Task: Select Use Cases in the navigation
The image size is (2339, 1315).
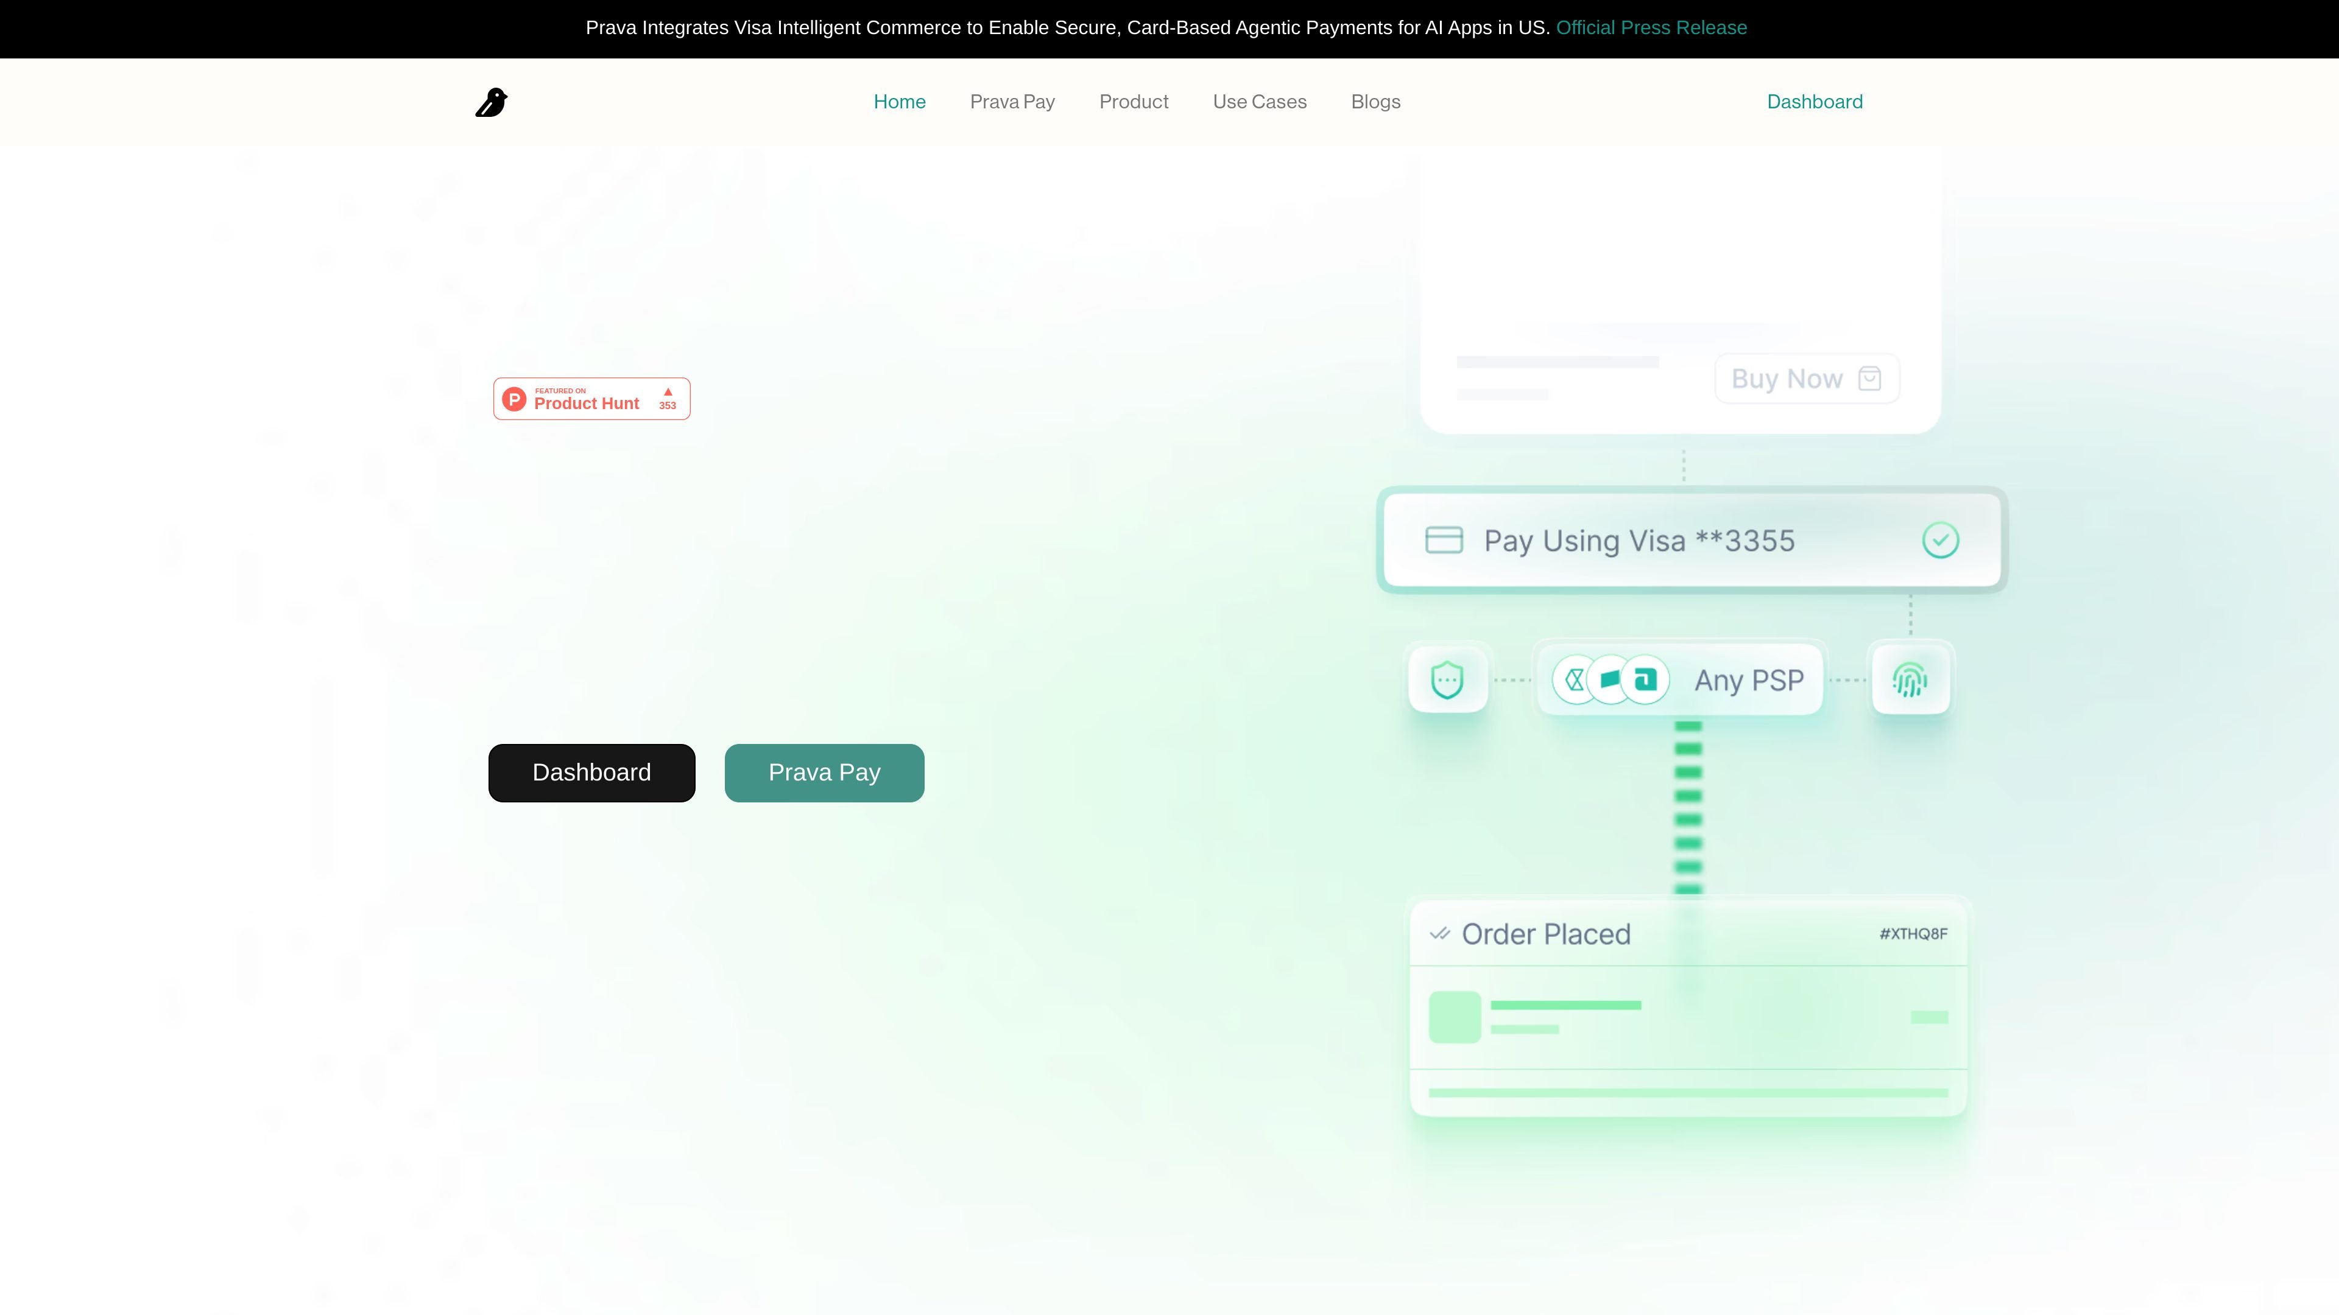Action: pyautogui.click(x=1260, y=102)
